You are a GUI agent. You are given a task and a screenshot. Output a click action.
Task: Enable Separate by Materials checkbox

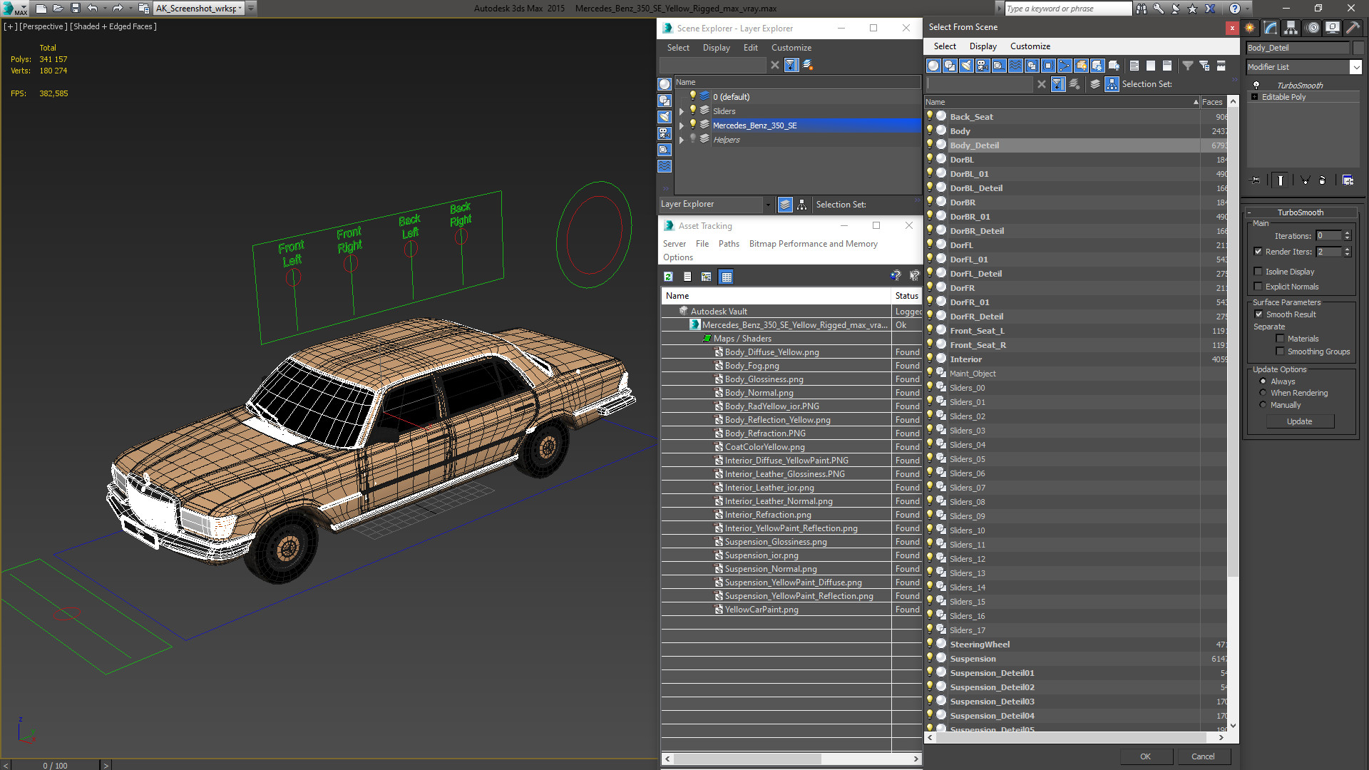tap(1280, 339)
